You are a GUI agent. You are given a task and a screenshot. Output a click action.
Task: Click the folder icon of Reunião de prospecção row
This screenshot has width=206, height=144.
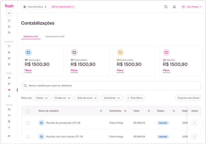41,123
